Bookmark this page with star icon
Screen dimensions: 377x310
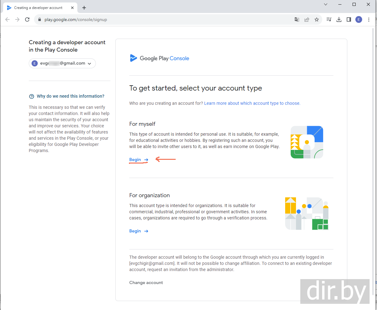coord(317,19)
